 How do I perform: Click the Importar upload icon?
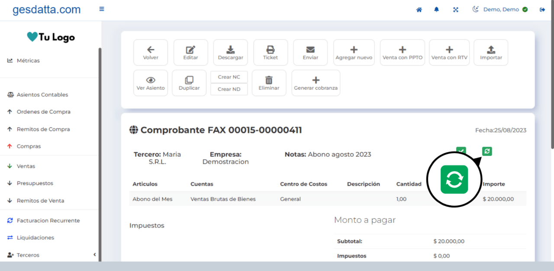[x=491, y=49]
